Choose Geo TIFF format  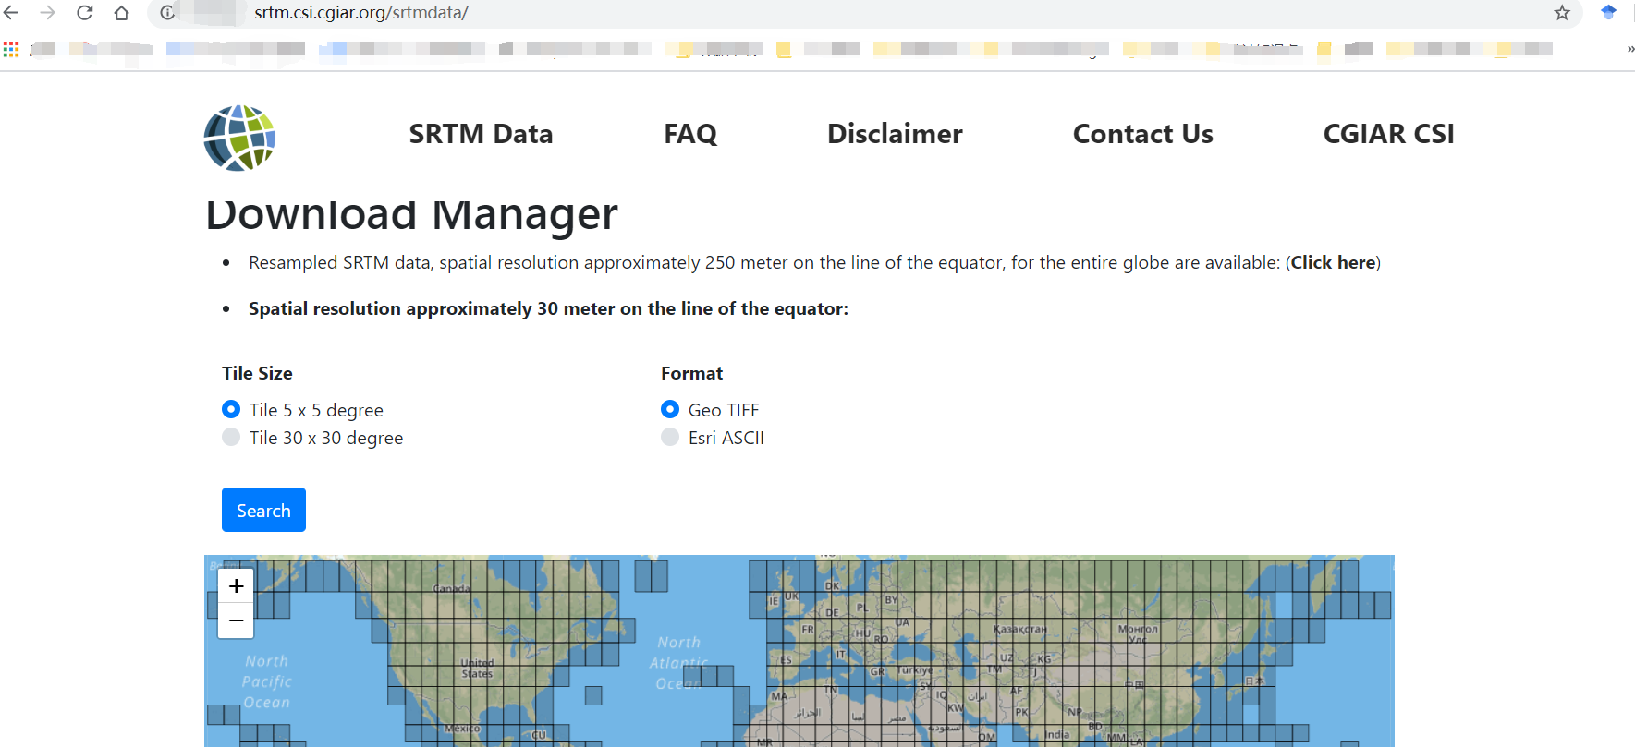point(670,409)
